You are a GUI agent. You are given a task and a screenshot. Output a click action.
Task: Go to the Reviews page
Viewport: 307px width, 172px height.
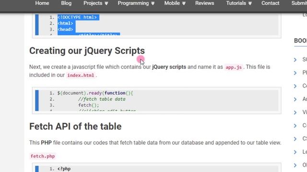[x=205, y=3]
